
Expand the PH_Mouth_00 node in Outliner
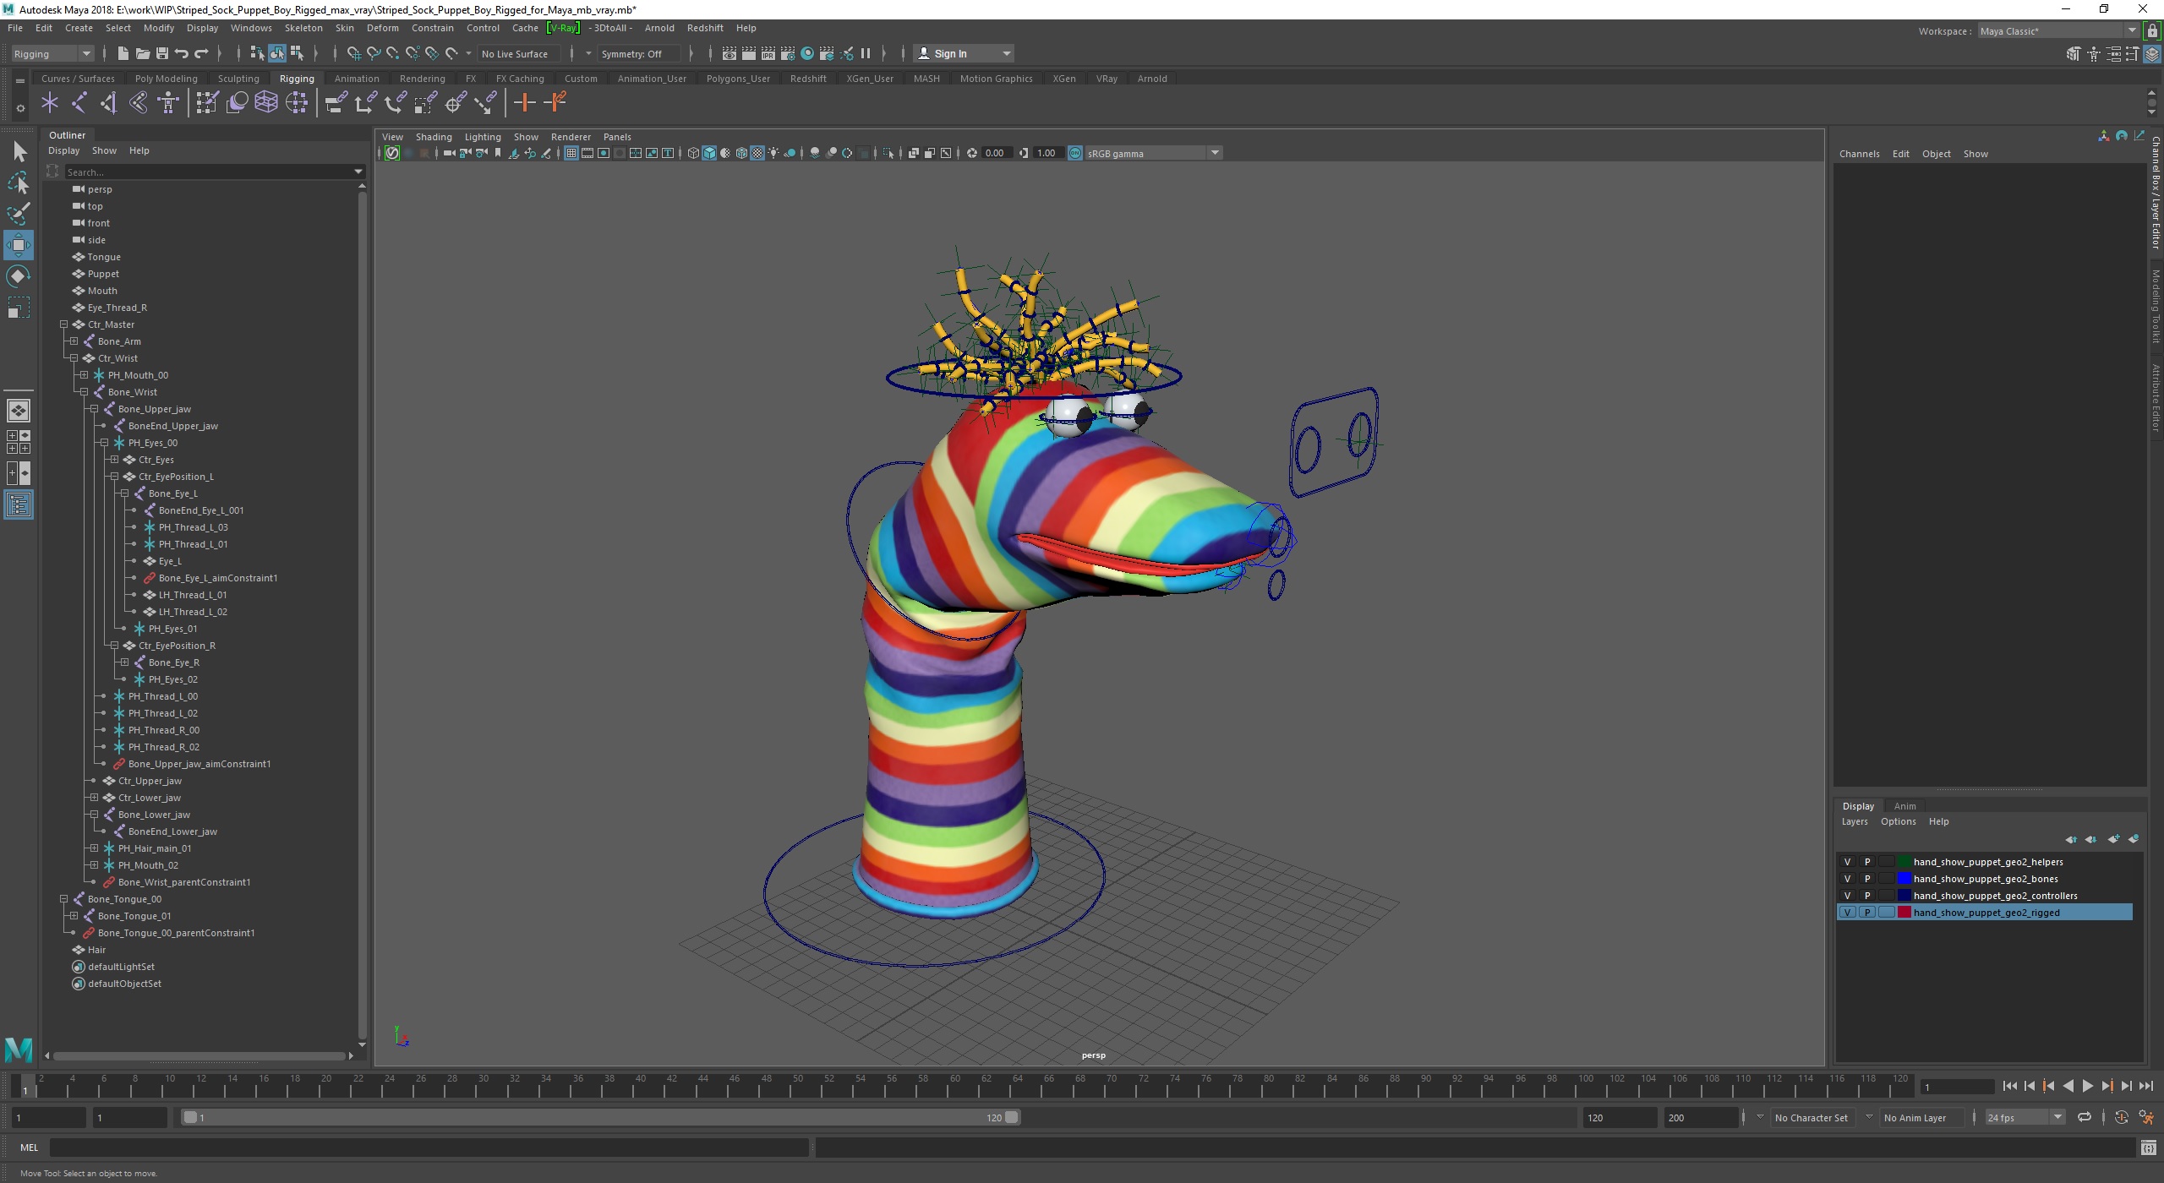[84, 375]
